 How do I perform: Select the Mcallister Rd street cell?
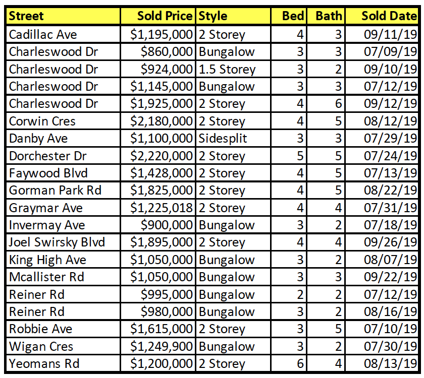pos(63,277)
